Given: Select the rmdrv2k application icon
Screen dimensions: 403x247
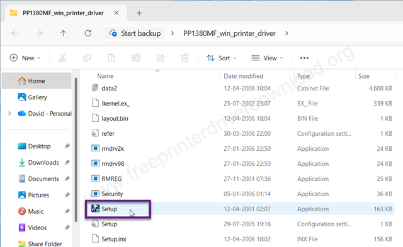Looking at the screenshot, I should click(x=95, y=148).
